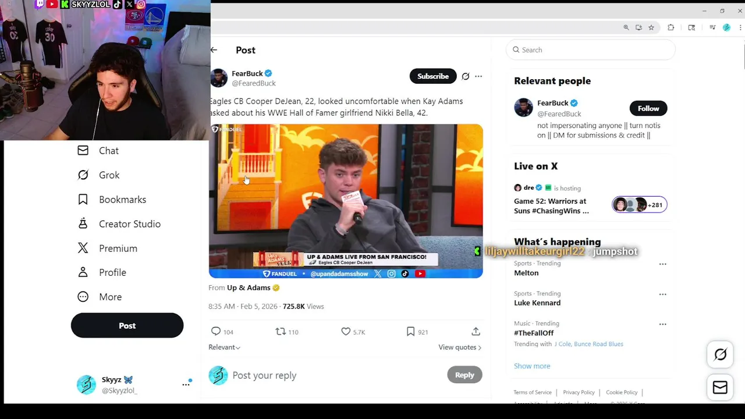Like the post with the heart icon
745x419 pixels.
pos(346,331)
